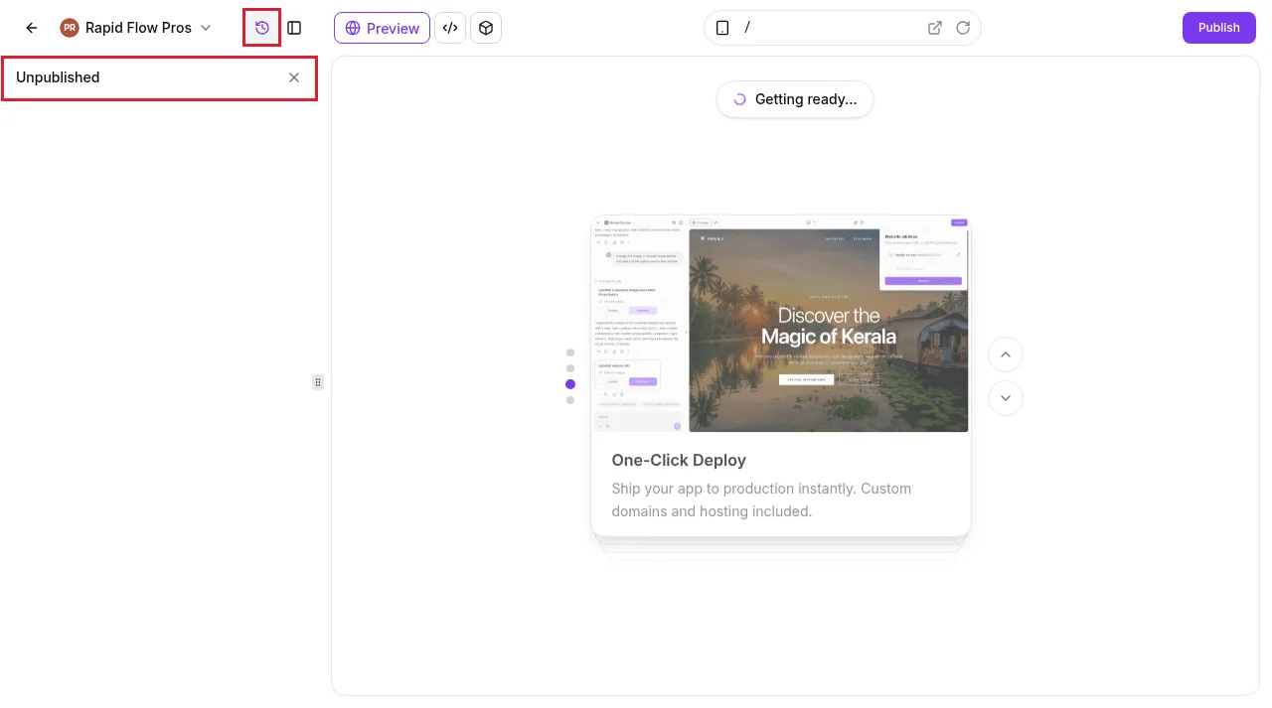Open preview in a new tab icon
The height and width of the screenshot is (708, 1272).
pos(935,28)
